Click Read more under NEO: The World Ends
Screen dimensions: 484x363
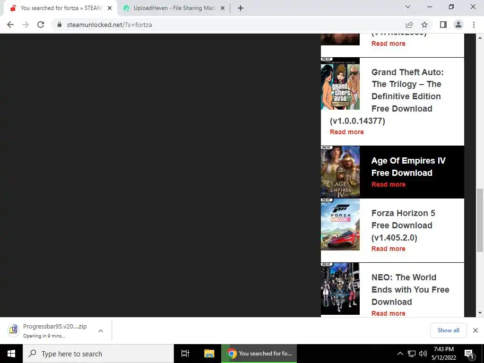[389, 313]
